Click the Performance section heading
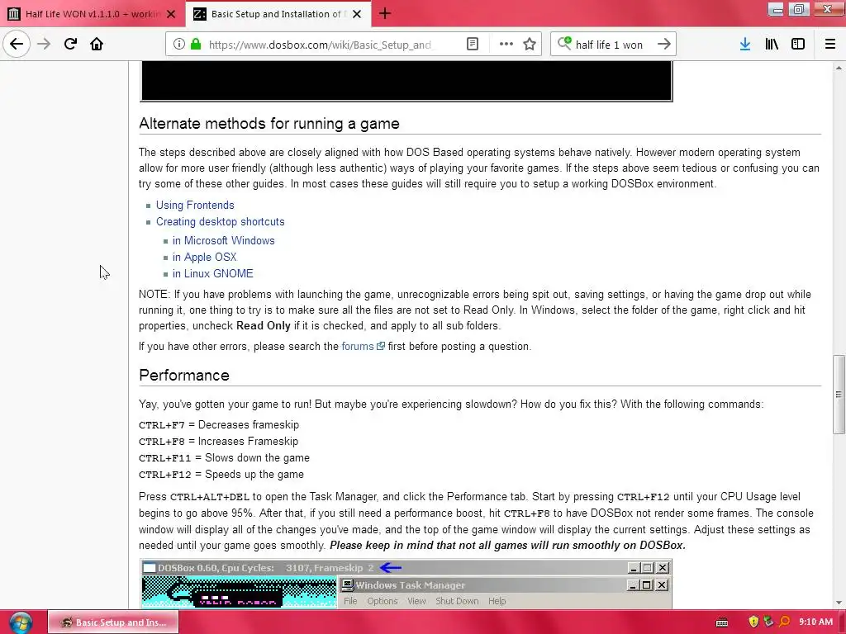Image resolution: width=846 pixels, height=634 pixels. pyautogui.click(x=184, y=376)
